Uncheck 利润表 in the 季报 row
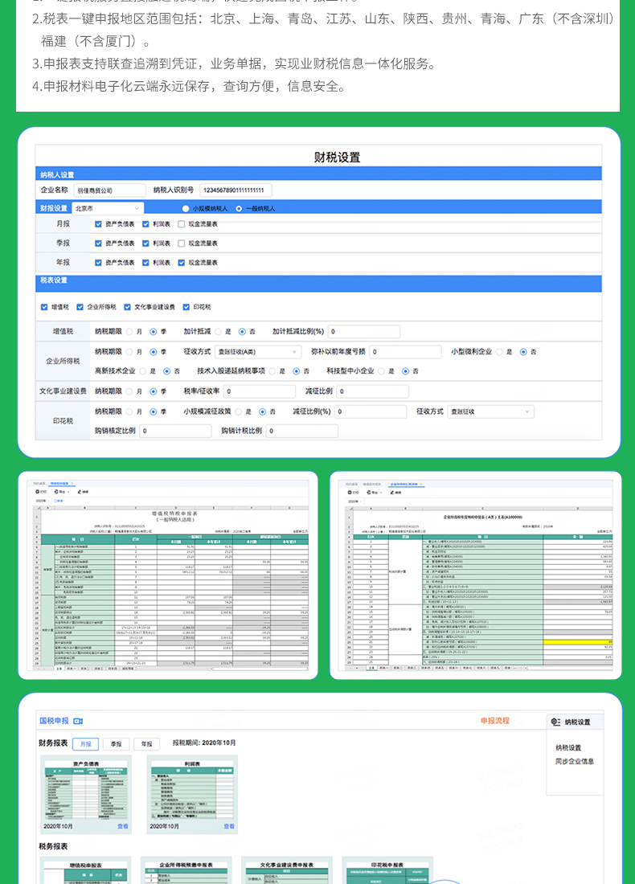 coord(145,244)
